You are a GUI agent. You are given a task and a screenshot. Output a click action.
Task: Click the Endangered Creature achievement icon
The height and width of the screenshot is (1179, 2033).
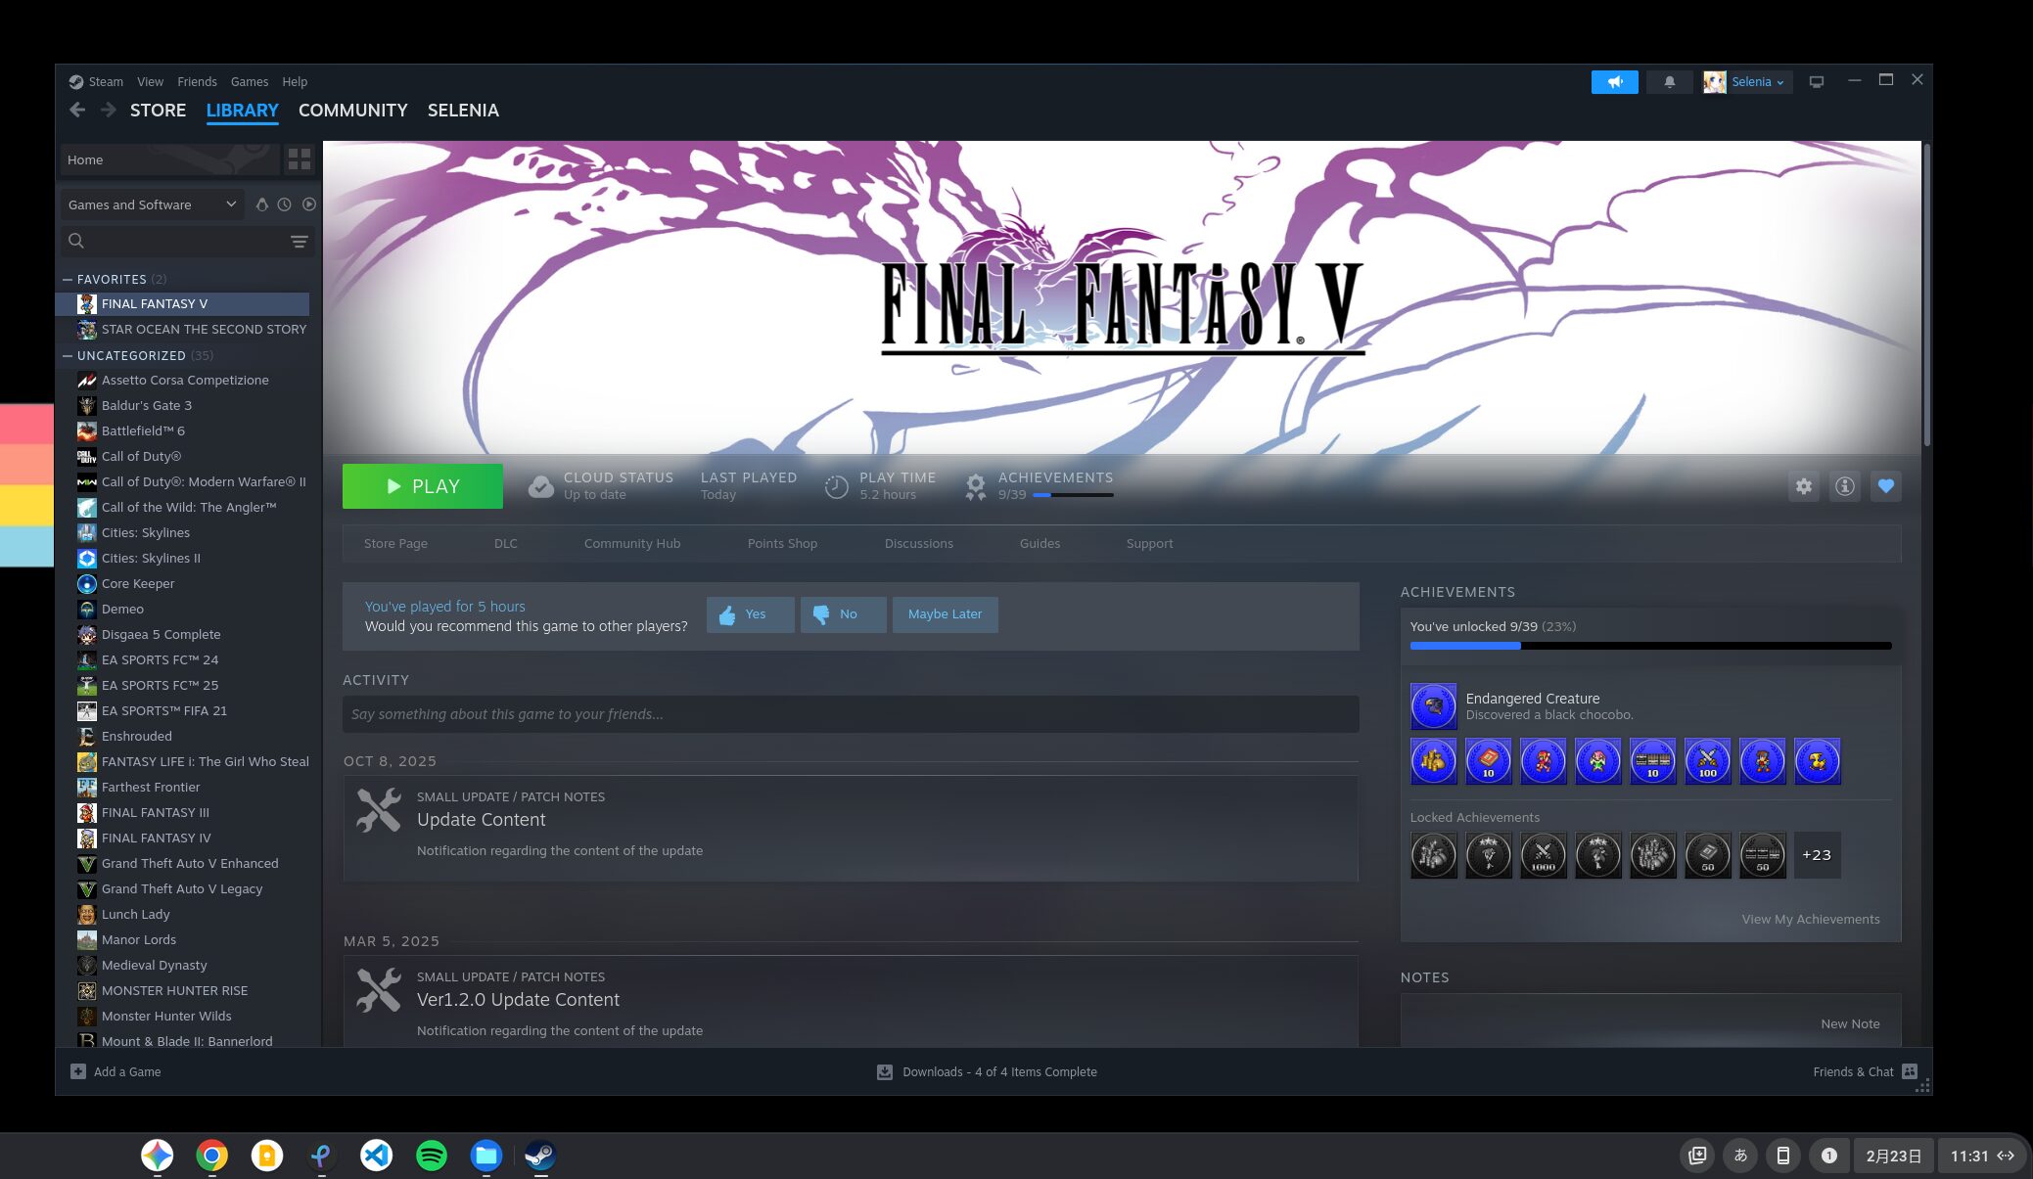1433,706
